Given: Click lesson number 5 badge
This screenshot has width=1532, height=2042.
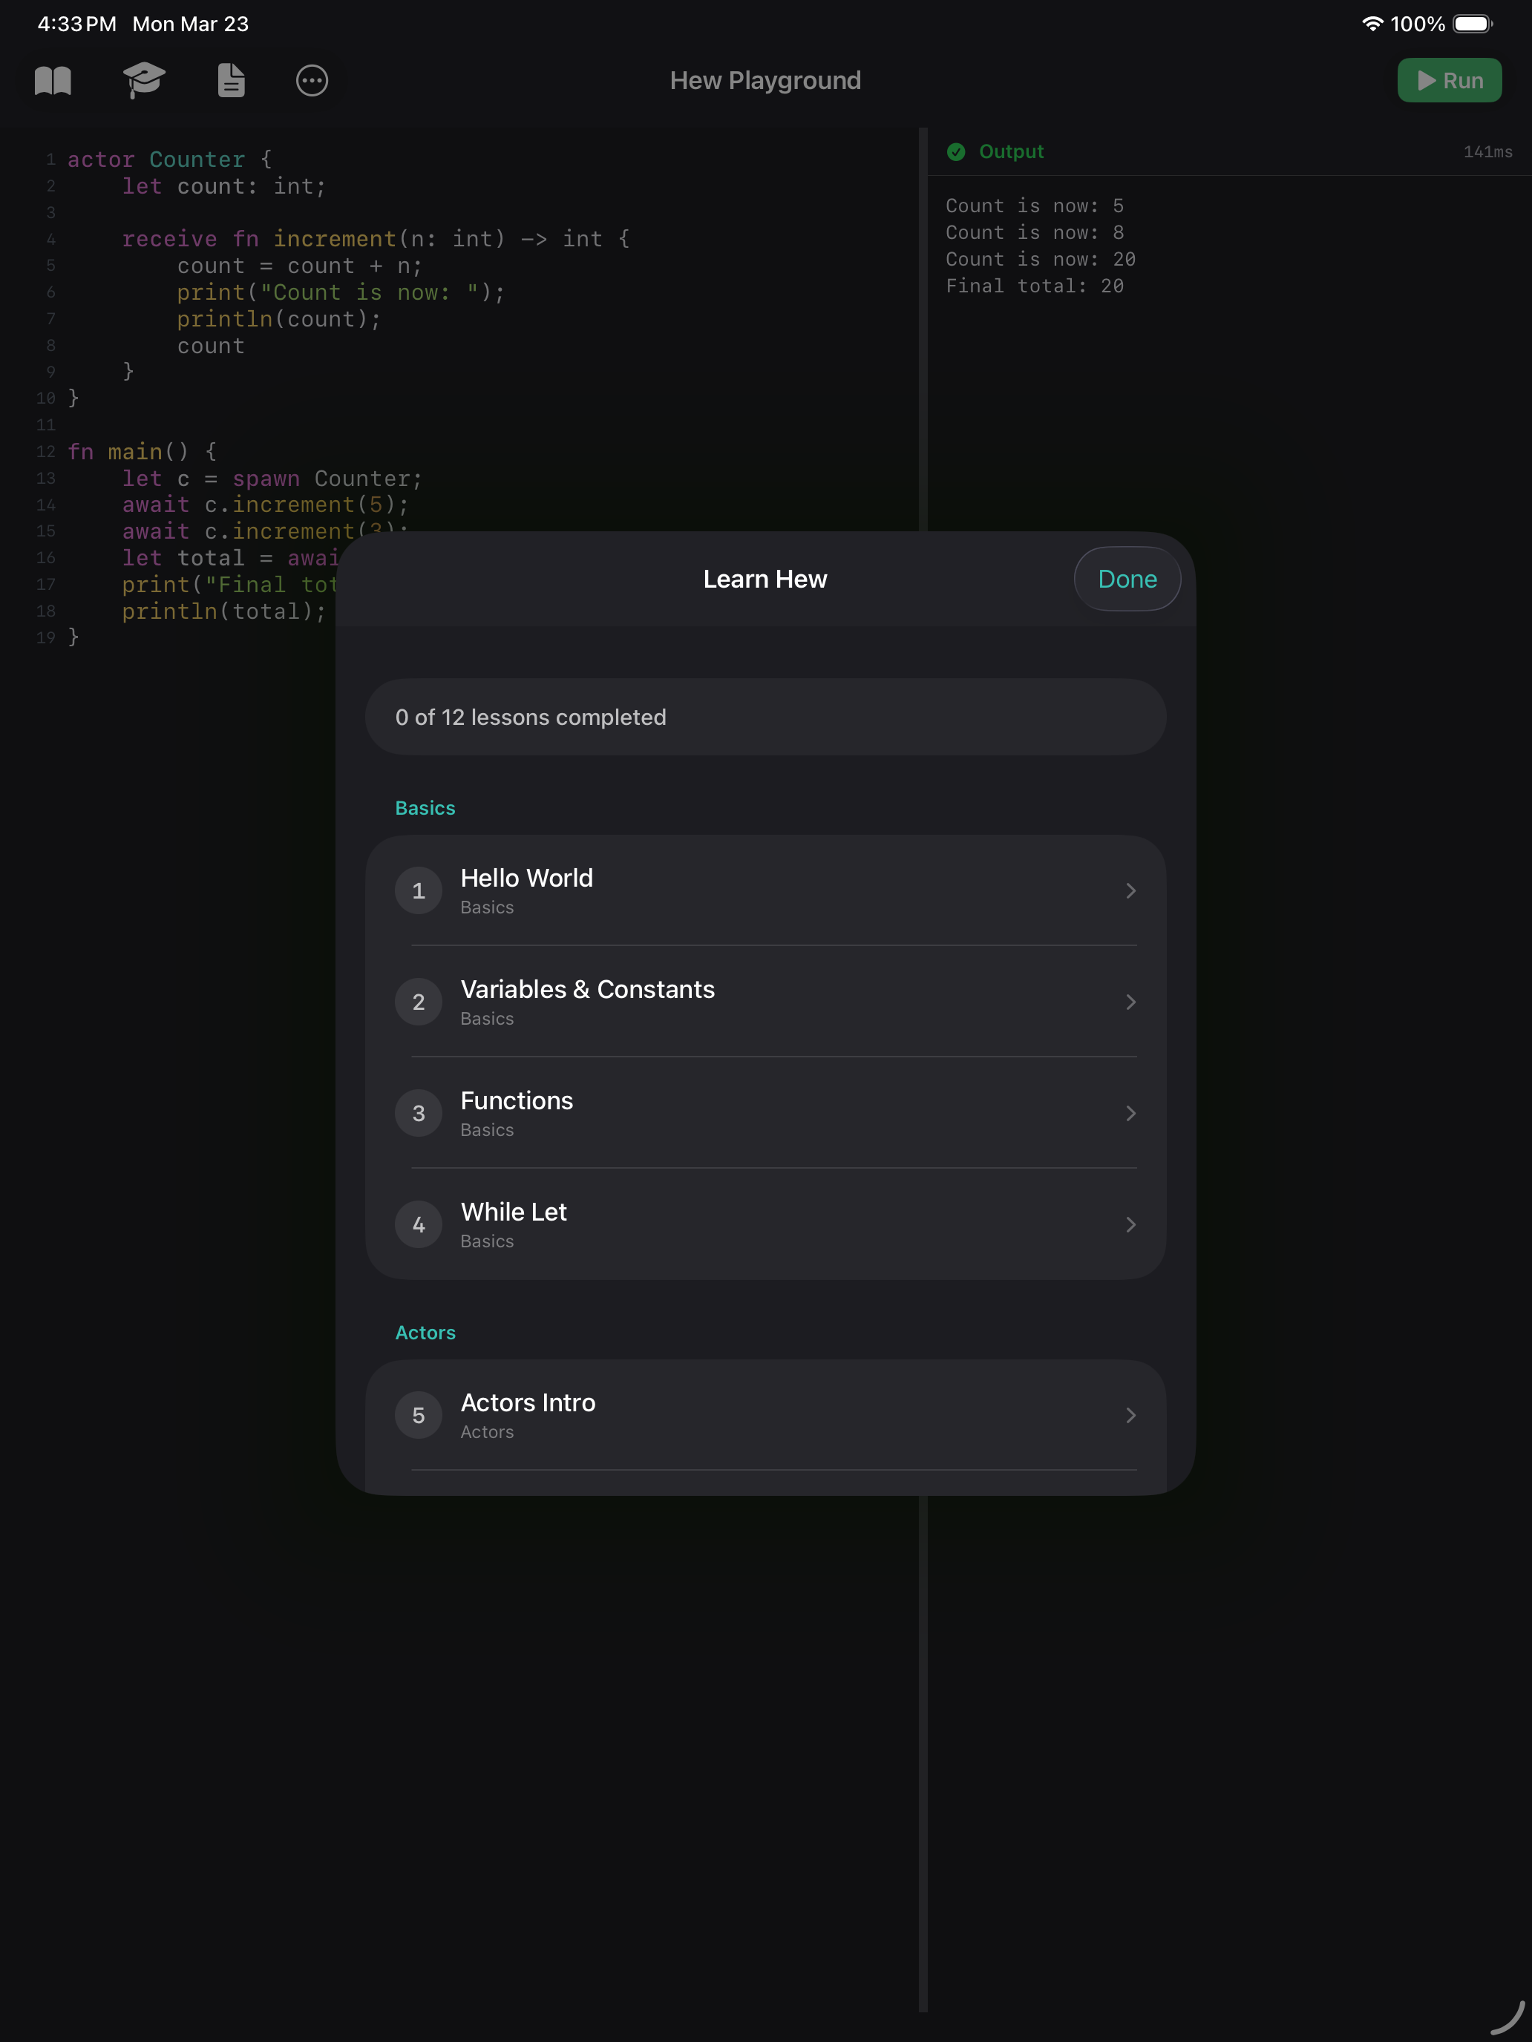Looking at the screenshot, I should [x=419, y=1415].
